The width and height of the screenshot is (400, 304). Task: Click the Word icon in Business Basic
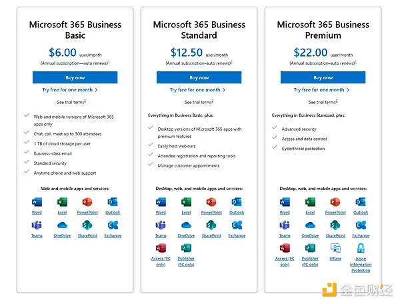(x=37, y=201)
